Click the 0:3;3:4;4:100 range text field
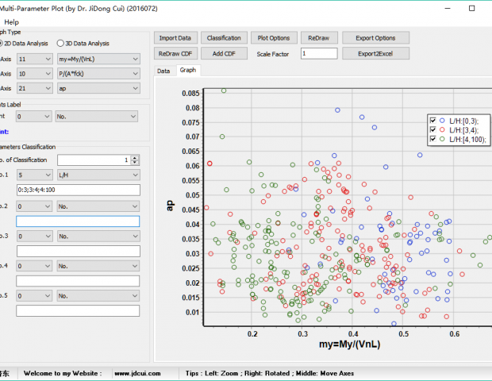Screen dimensions: 492x381 pyautogui.click(x=78, y=190)
